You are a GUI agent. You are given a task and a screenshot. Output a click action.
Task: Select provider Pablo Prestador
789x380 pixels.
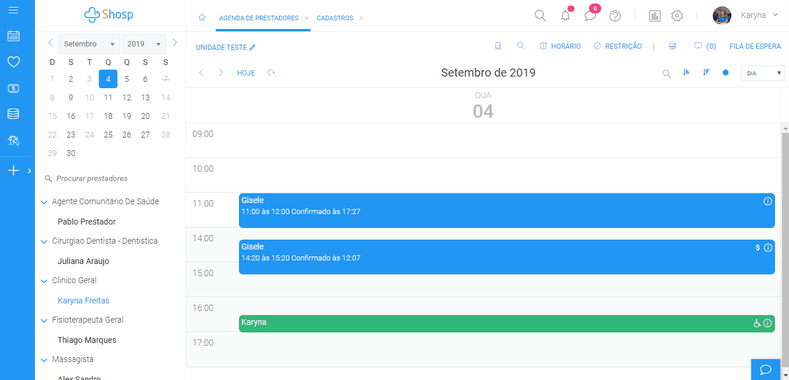coord(87,222)
